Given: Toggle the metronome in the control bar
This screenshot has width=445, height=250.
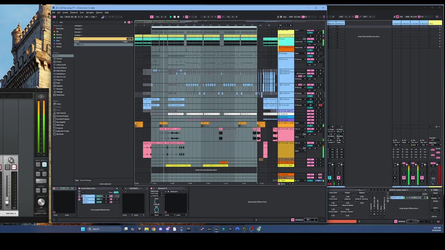Looking at the screenshot, I should [86, 17].
